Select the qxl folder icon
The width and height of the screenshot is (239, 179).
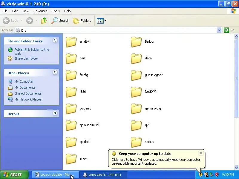point(136,126)
